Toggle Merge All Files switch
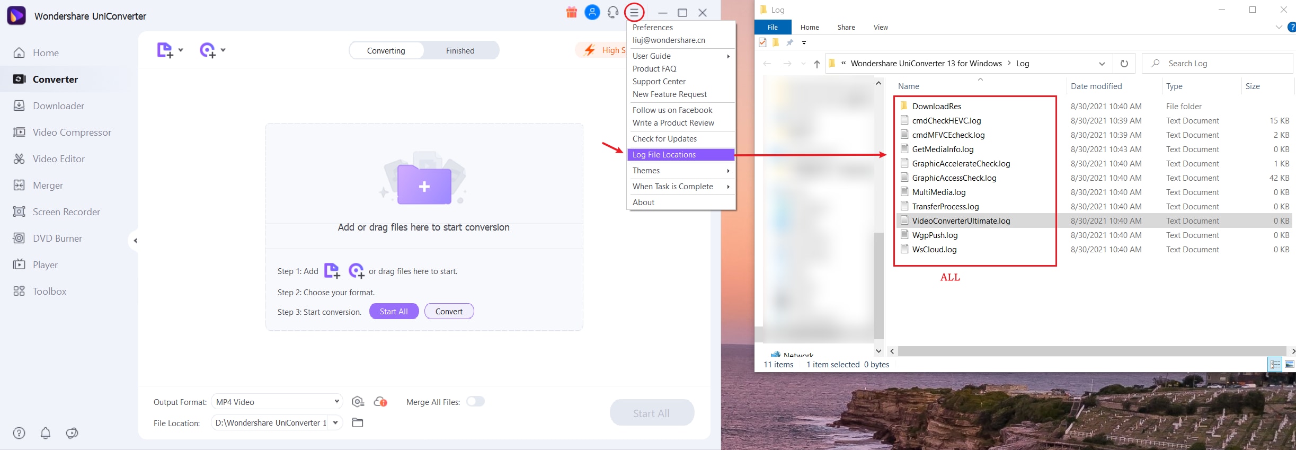Viewport: 1296px width, 450px height. (475, 401)
